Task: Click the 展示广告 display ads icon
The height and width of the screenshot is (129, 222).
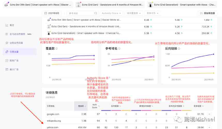Action: [x=7, y=69]
